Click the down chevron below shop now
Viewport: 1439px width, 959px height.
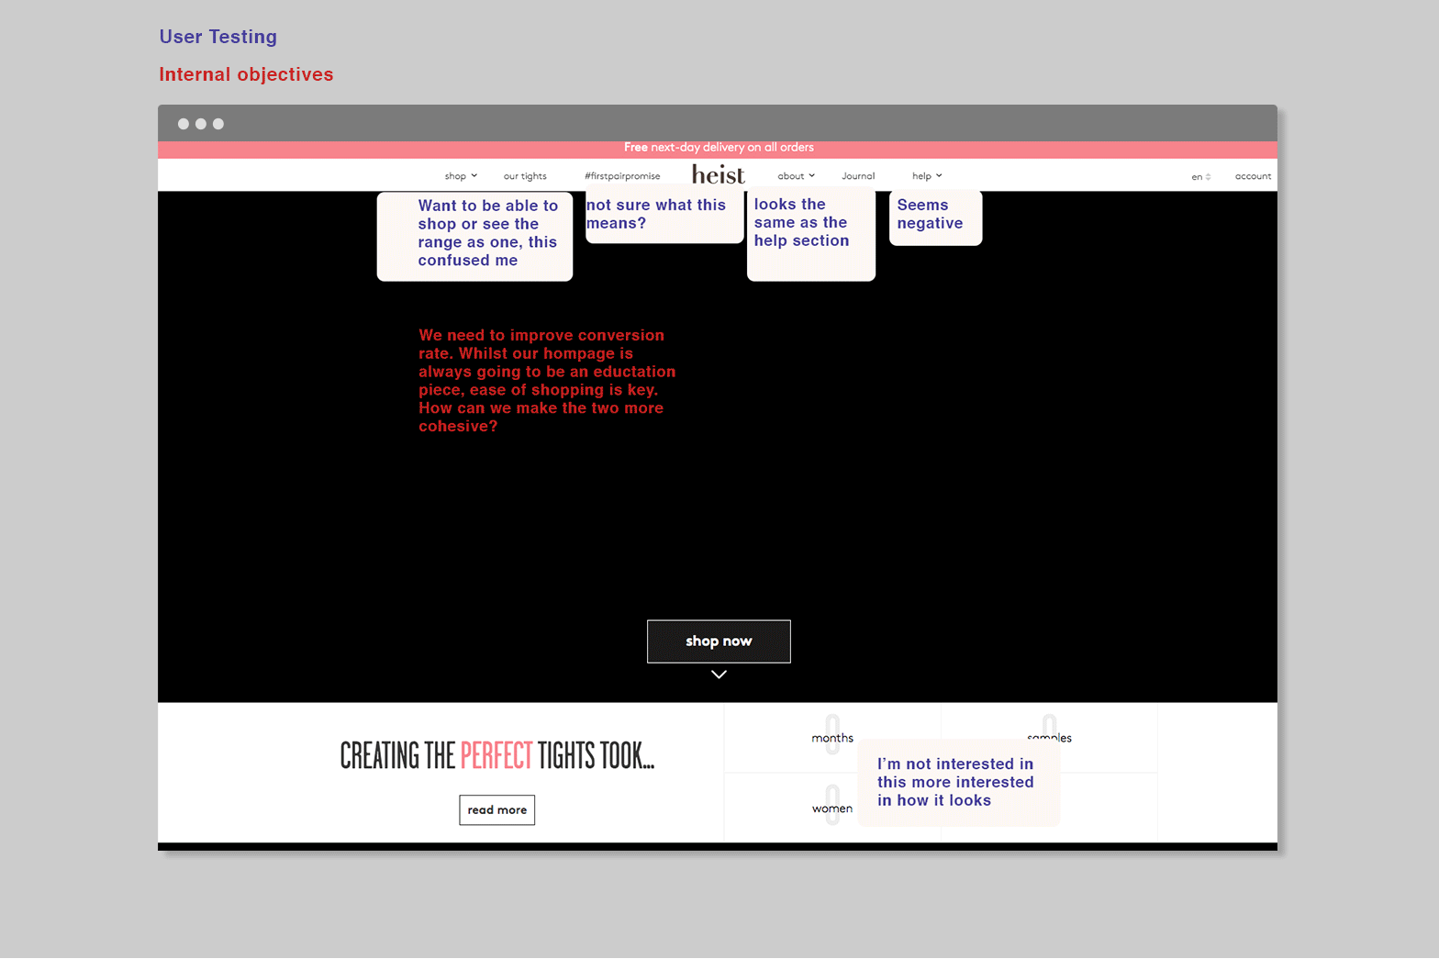click(x=719, y=675)
